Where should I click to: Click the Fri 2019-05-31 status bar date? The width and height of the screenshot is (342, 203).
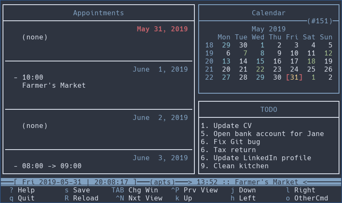point(52,182)
